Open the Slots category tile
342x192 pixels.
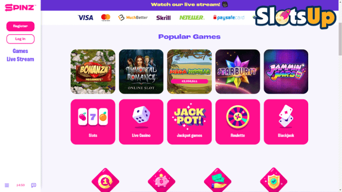pos(93,122)
